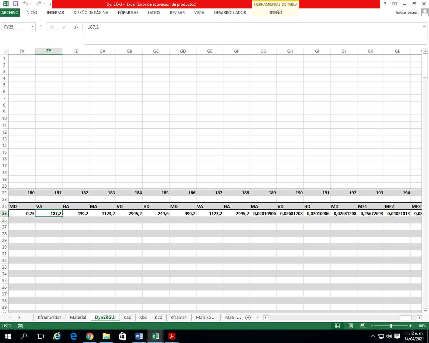Switch to INICIO ribbon tab
The image size is (429, 343).
[x=31, y=13]
